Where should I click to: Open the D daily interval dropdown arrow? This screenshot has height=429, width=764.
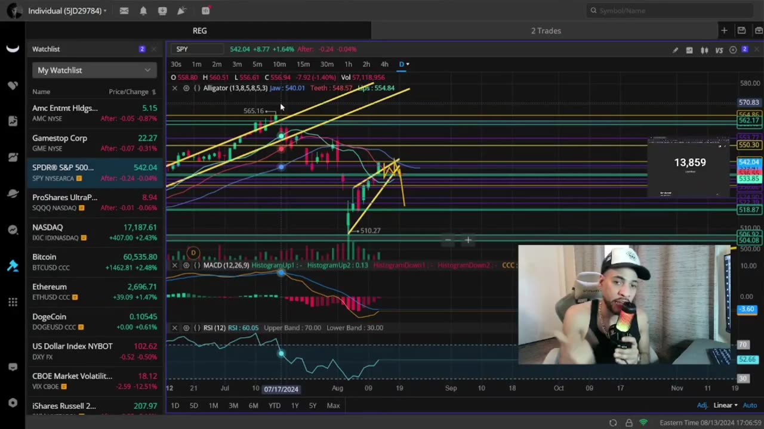click(408, 64)
